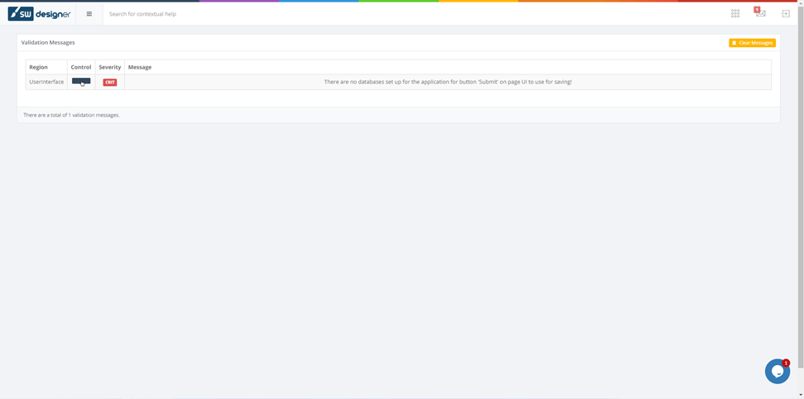This screenshot has height=399, width=804.
Task: Click the SW designer logo
Action: [39, 14]
